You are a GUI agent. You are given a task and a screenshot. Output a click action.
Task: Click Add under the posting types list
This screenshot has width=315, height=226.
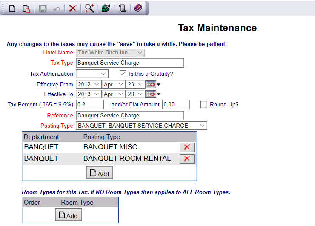(100, 173)
